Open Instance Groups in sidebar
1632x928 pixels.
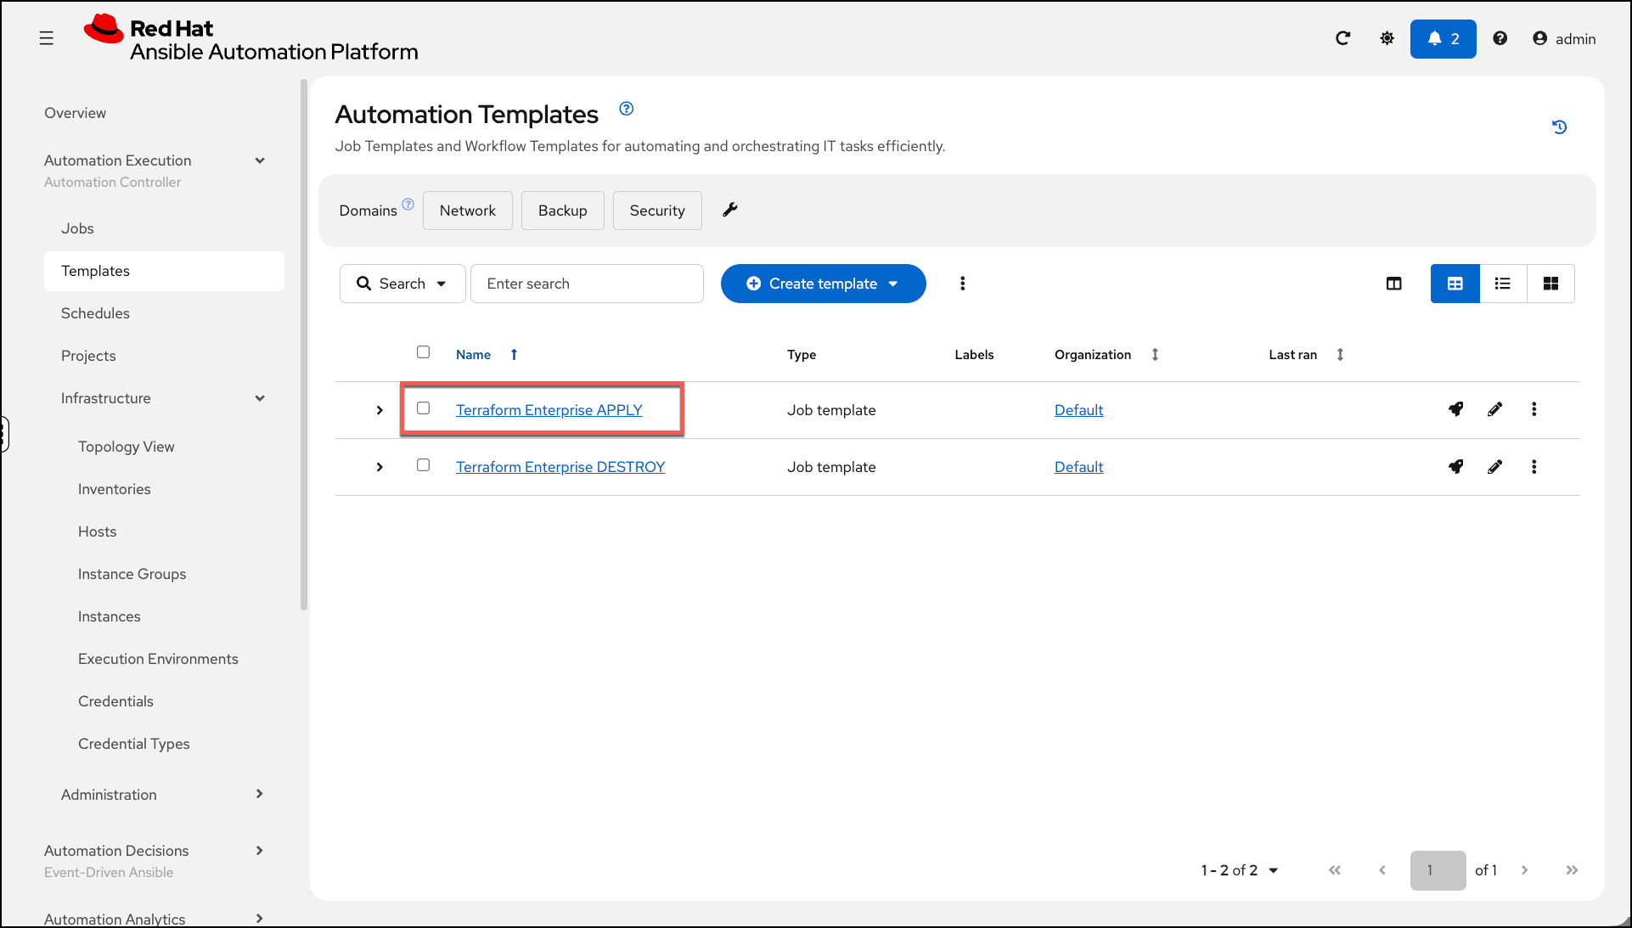[132, 574]
